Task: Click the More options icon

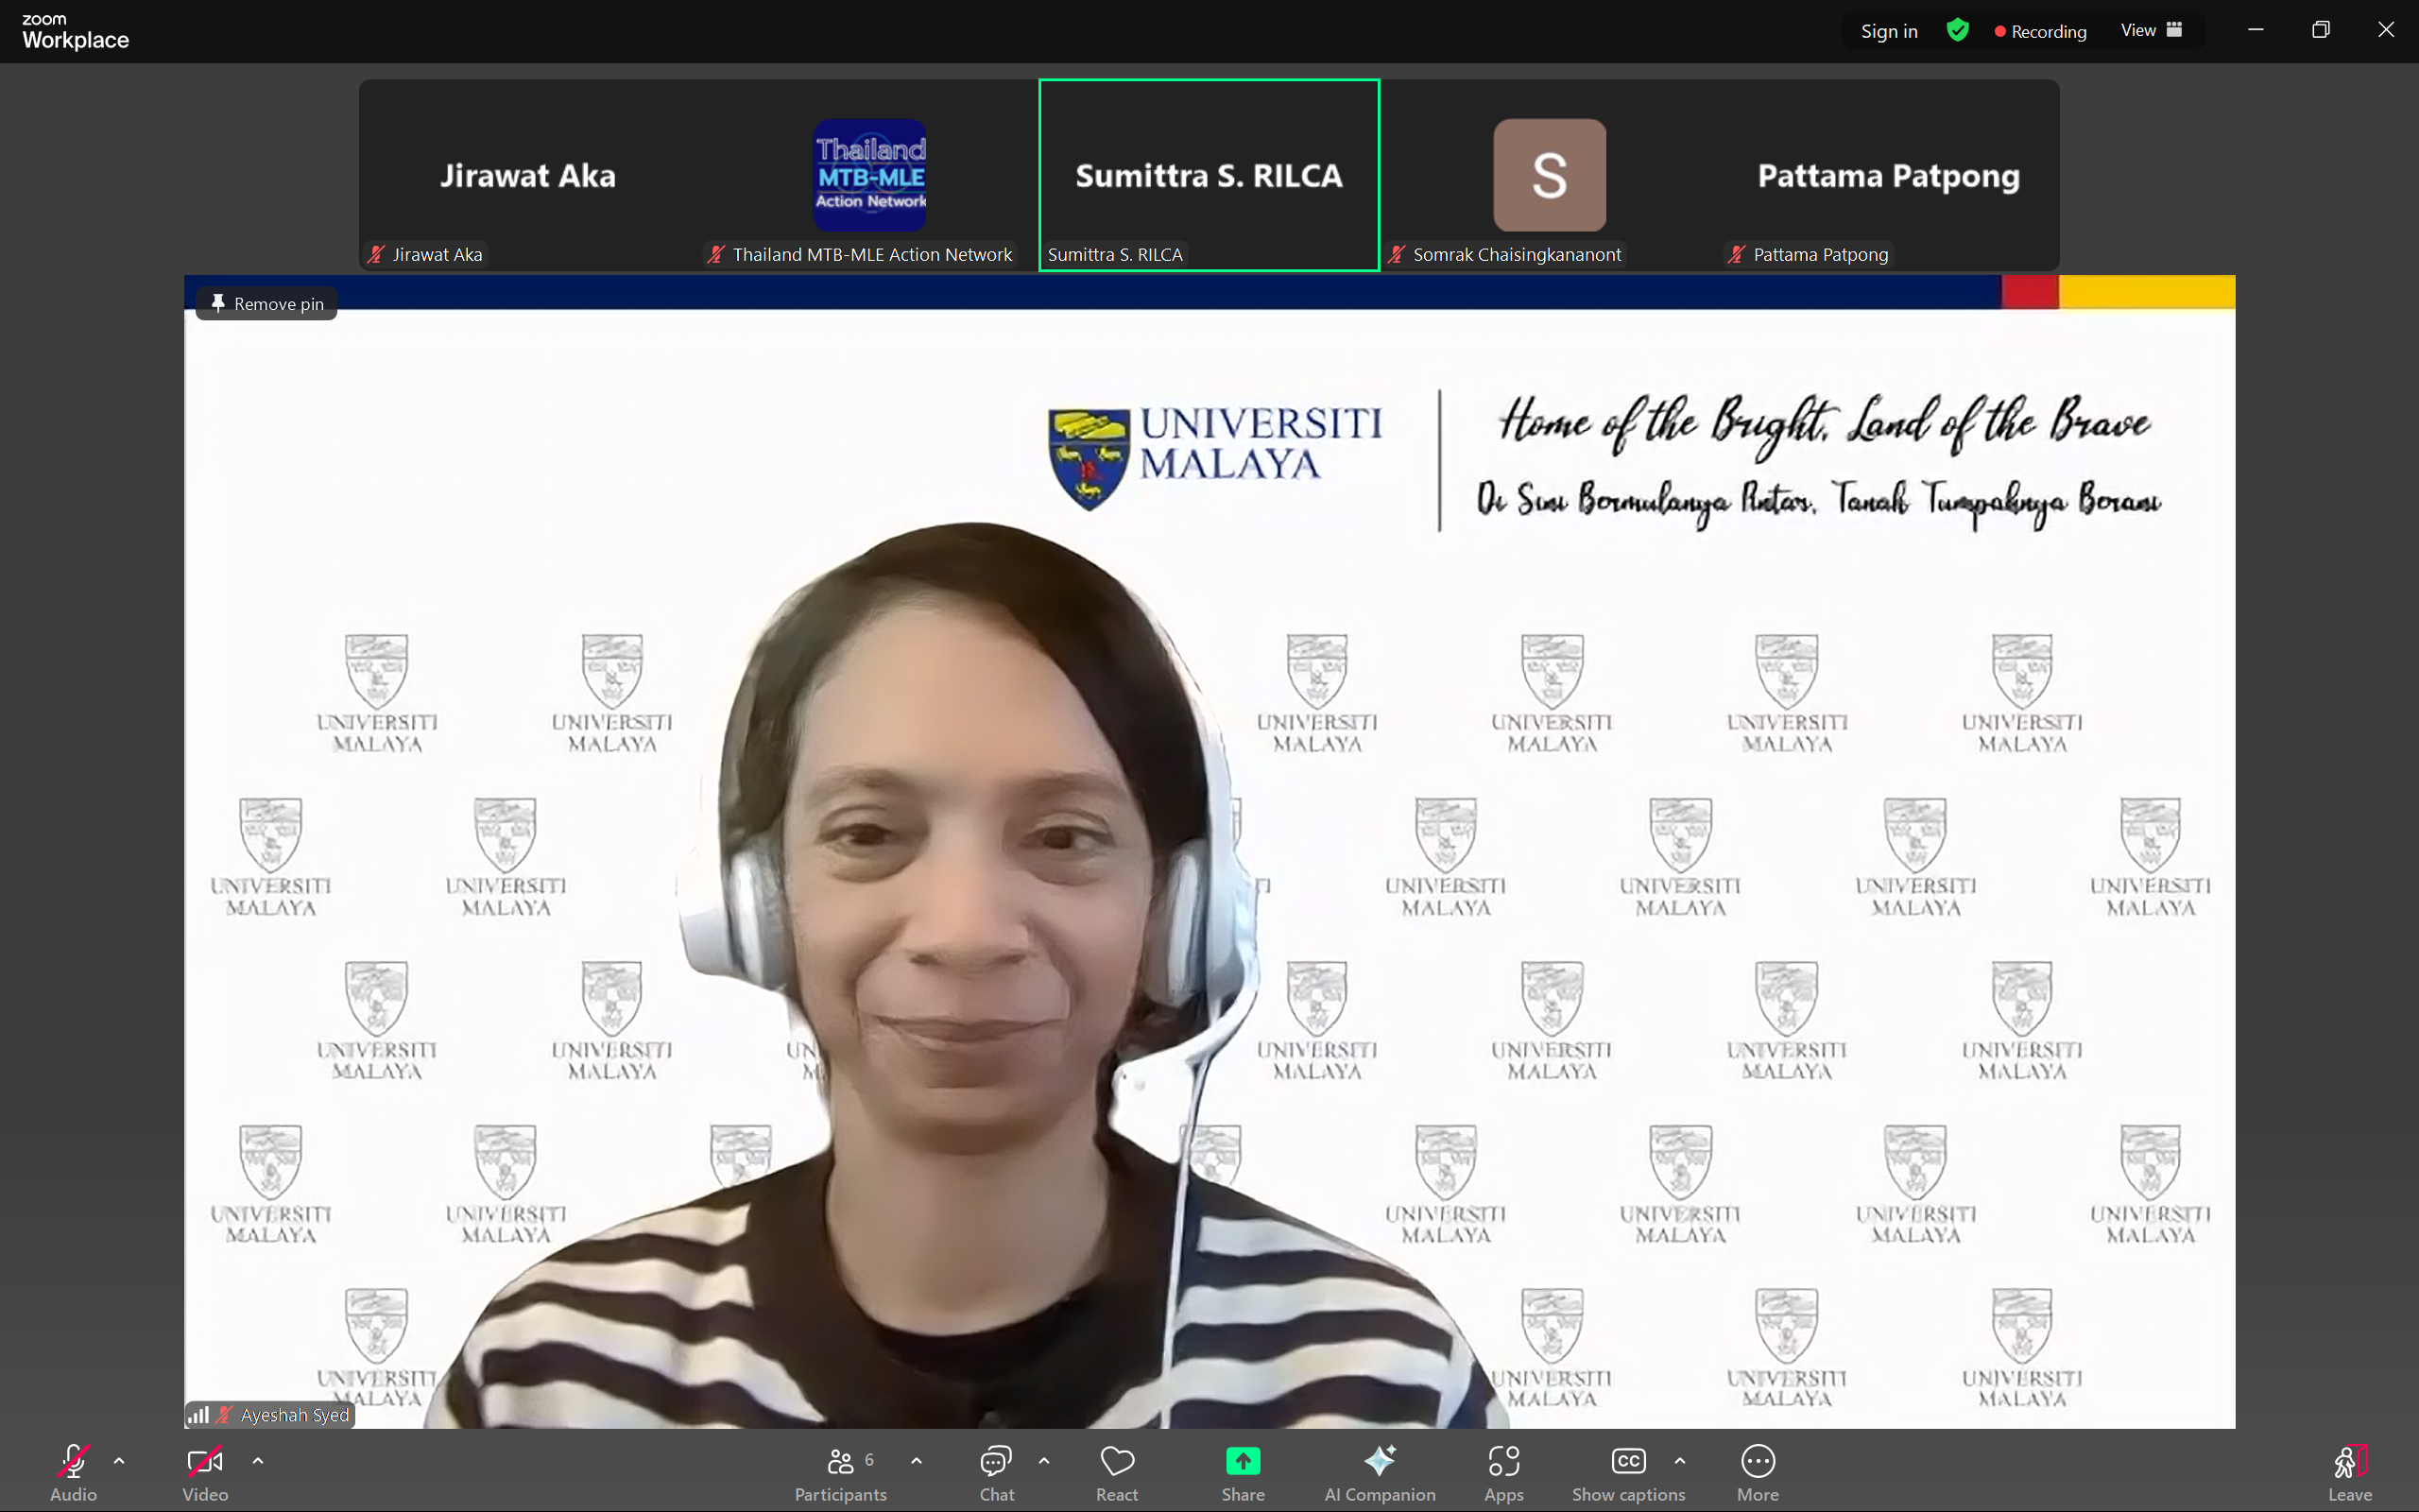Action: pyautogui.click(x=1758, y=1462)
